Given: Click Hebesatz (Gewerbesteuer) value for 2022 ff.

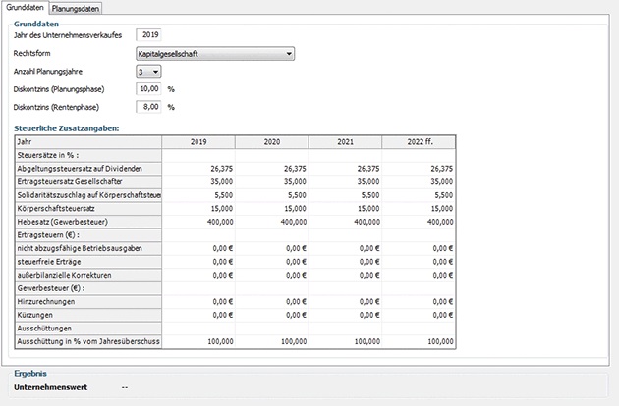Looking at the screenshot, I should click(x=418, y=223).
